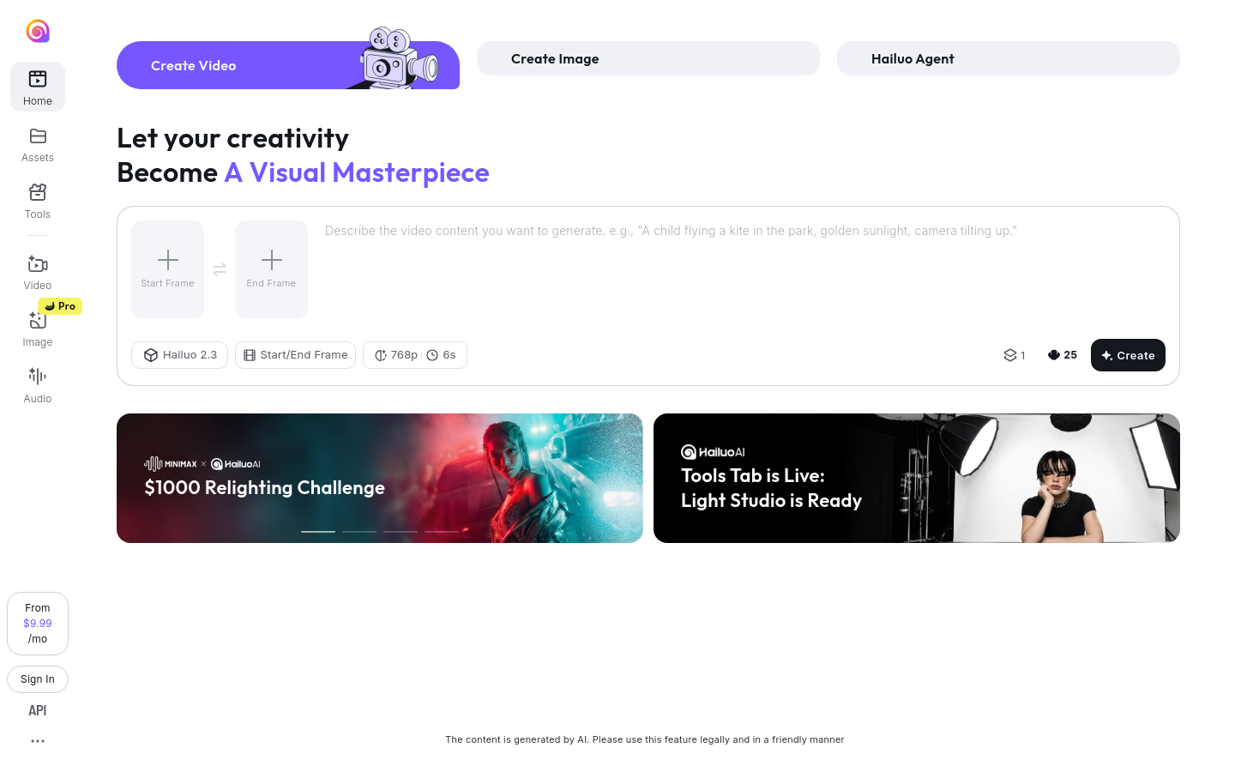The width and height of the screenshot is (1235, 772).
Task: Switch to the Create Image tab
Action: tap(648, 58)
